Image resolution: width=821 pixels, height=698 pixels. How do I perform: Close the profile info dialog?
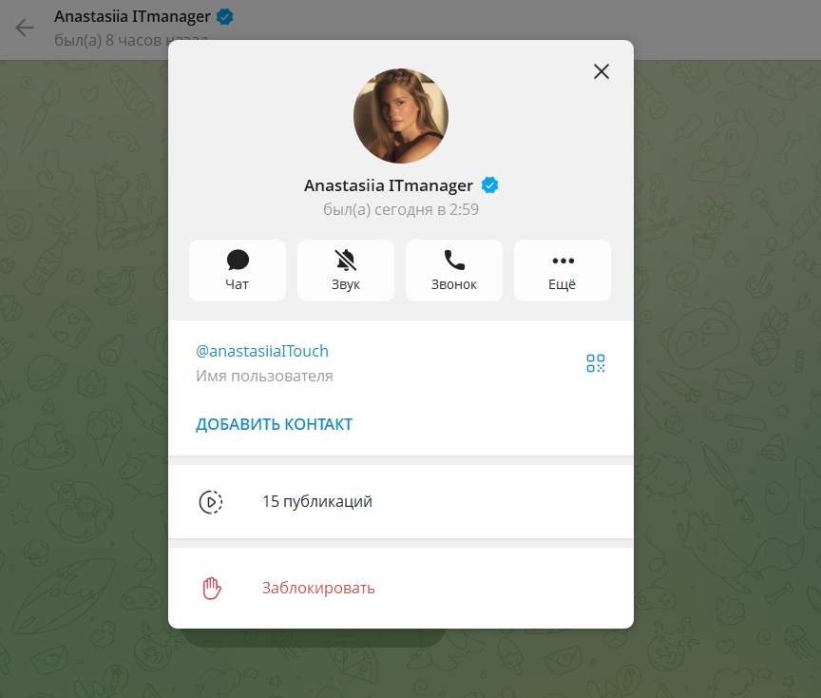[x=601, y=71]
